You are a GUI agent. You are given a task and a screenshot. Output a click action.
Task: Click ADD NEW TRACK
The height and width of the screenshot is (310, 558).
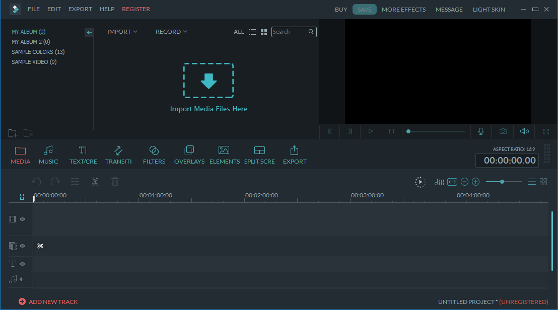point(48,302)
